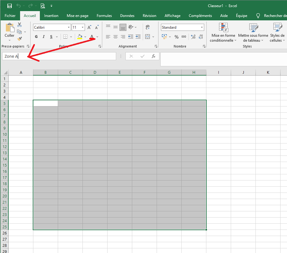Viewport: 287px width, 253px height.
Task: Cancel the entry with the X icon
Action: [131, 56]
